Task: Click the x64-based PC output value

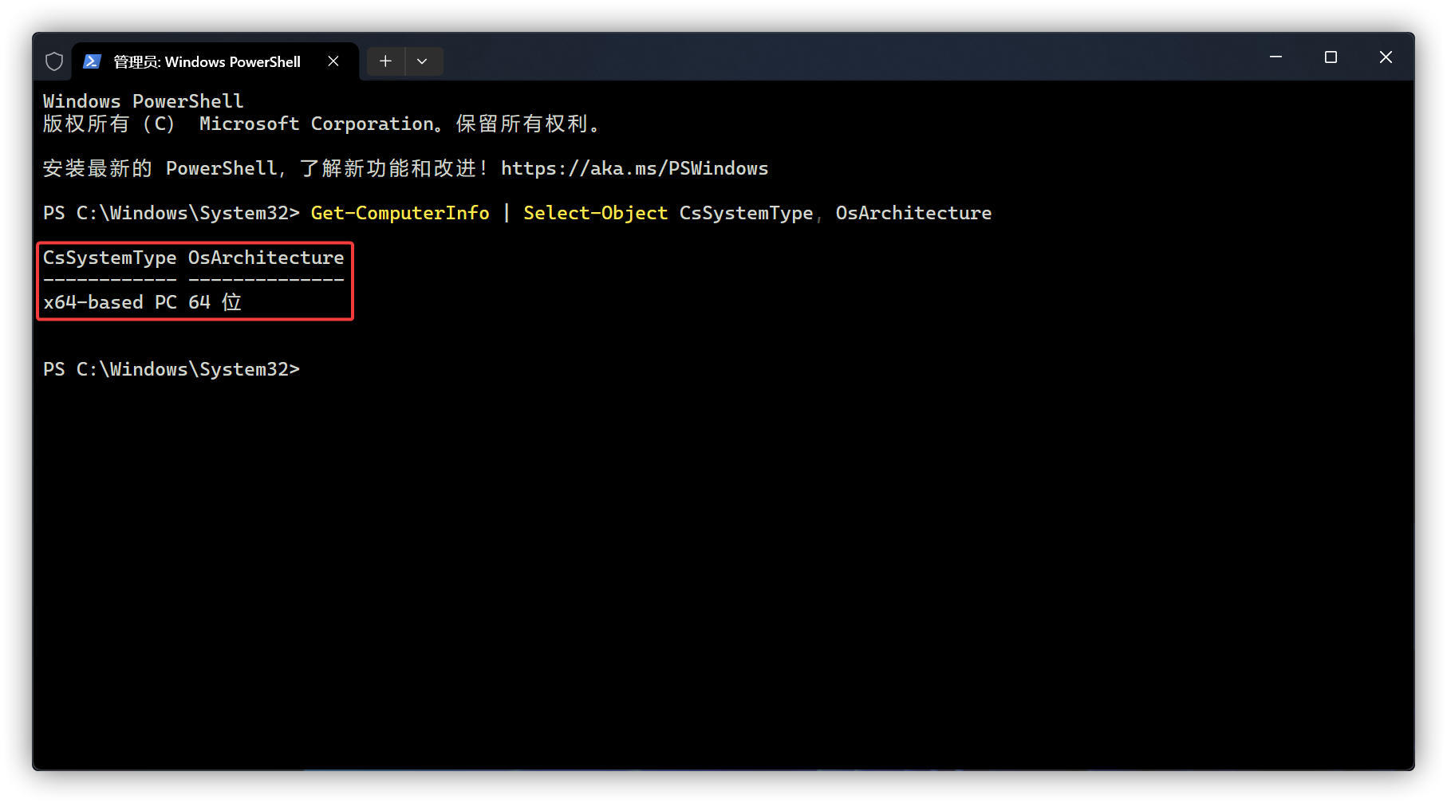Action: coord(109,302)
